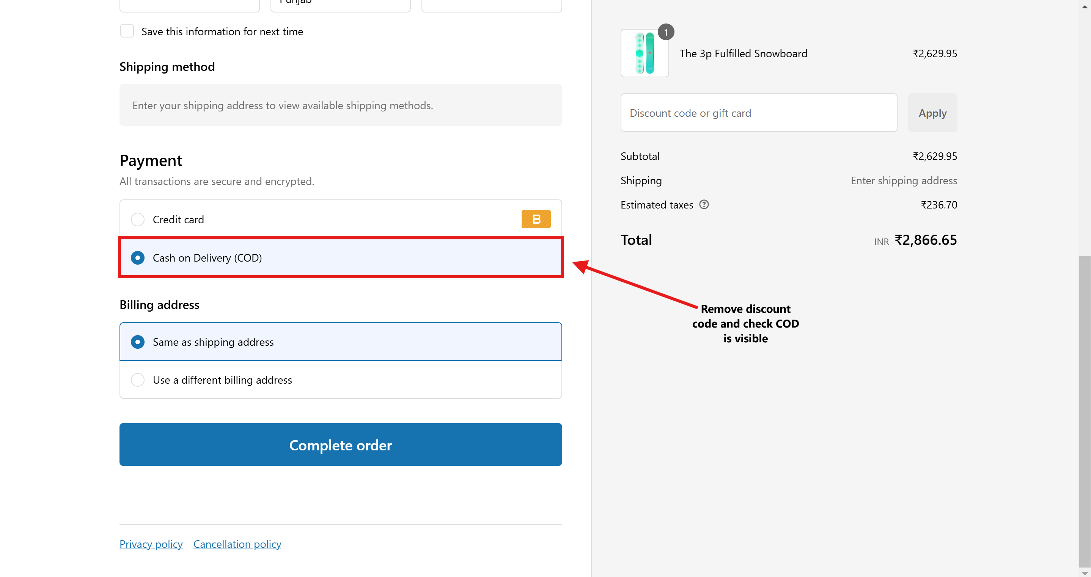The width and height of the screenshot is (1091, 577).
Task: Choose Use a different billing address
Action: coord(138,380)
